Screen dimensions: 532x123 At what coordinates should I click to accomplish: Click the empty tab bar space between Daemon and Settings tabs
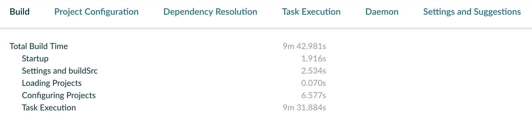411,12
